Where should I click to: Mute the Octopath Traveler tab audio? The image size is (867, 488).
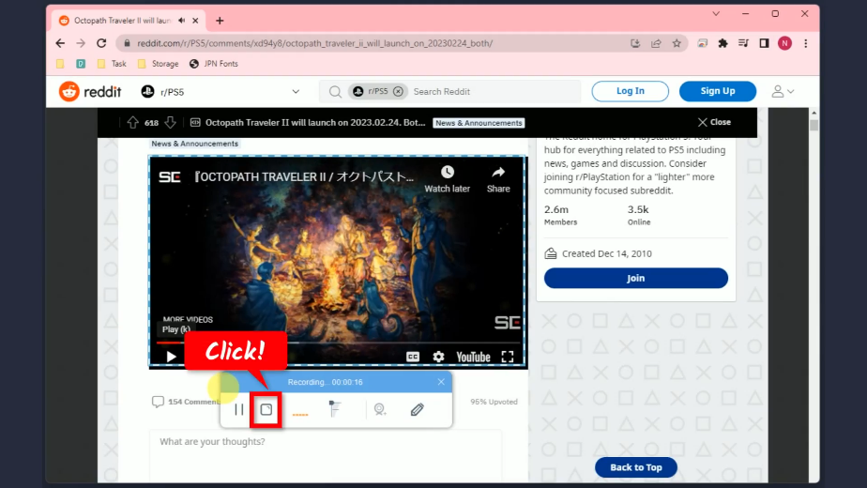tap(181, 21)
